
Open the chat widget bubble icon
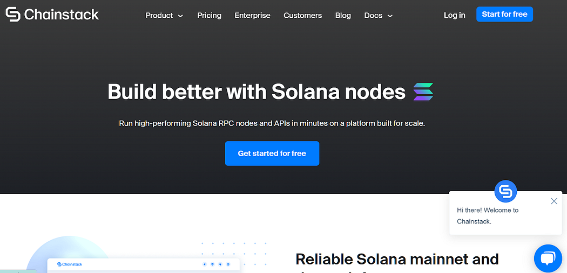pyautogui.click(x=548, y=258)
